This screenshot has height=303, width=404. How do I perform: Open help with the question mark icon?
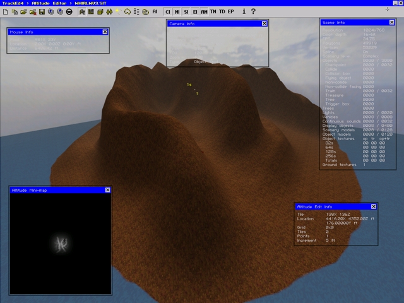point(253,11)
